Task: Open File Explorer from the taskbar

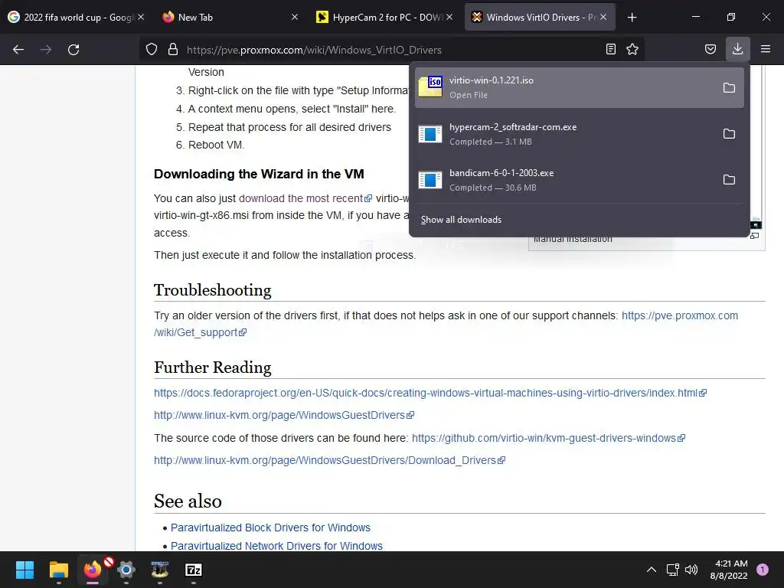Action: pyautogui.click(x=59, y=570)
